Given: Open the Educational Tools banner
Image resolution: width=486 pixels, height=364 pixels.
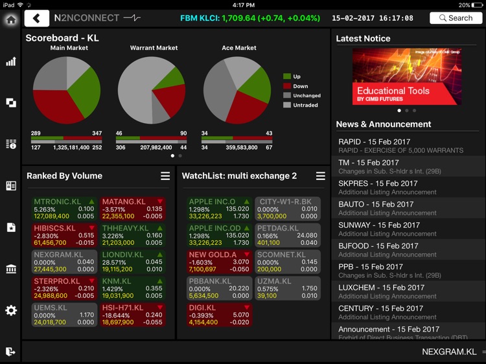Looking at the screenshot, I should (407, 76).
